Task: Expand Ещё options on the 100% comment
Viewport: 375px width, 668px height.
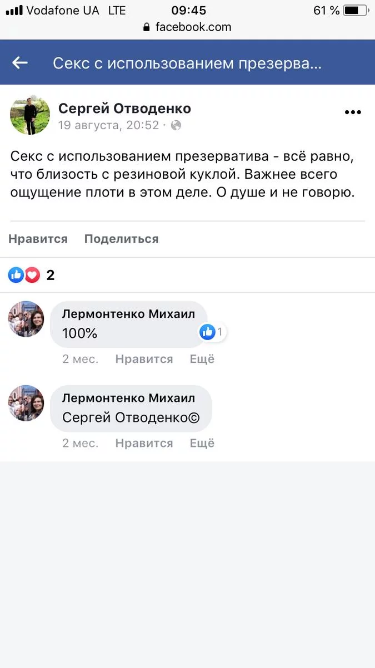Action: [202, 359]
